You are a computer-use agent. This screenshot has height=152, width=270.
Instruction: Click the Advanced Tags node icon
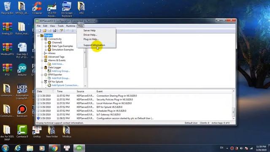[46, 57]
